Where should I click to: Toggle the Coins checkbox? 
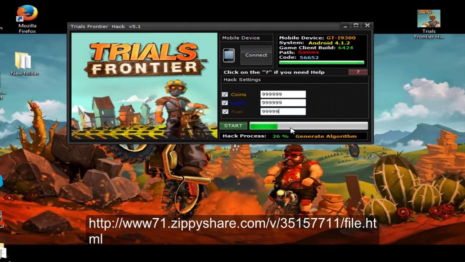(225, 95)
